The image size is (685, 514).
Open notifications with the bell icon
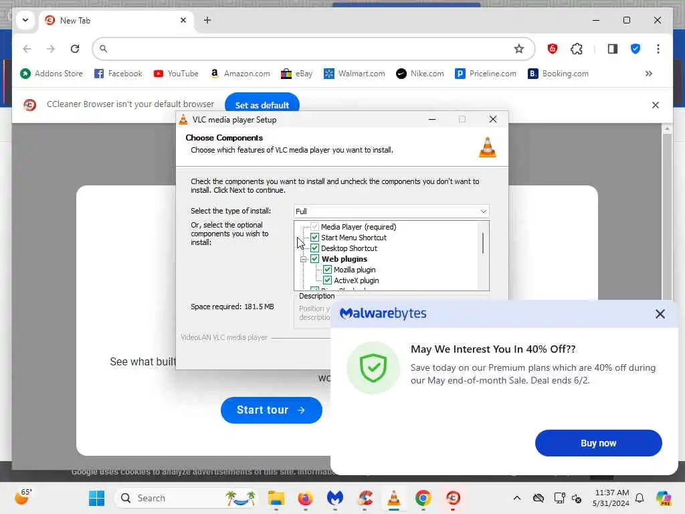(640, 498)
